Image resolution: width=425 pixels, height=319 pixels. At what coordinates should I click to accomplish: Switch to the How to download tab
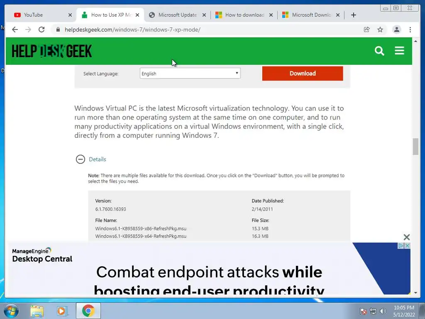pyautogui.click(x=245, y=15)
